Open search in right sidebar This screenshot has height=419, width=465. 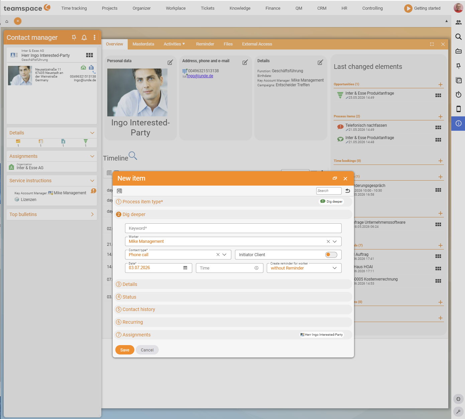pyautogui.click(x=459, y=37)
